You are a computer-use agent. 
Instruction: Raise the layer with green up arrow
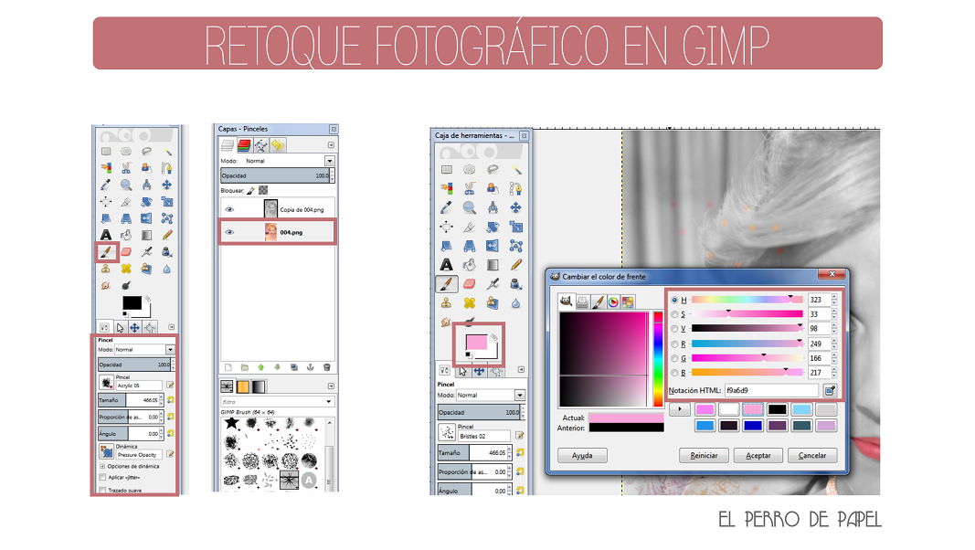tap(261, 367)
